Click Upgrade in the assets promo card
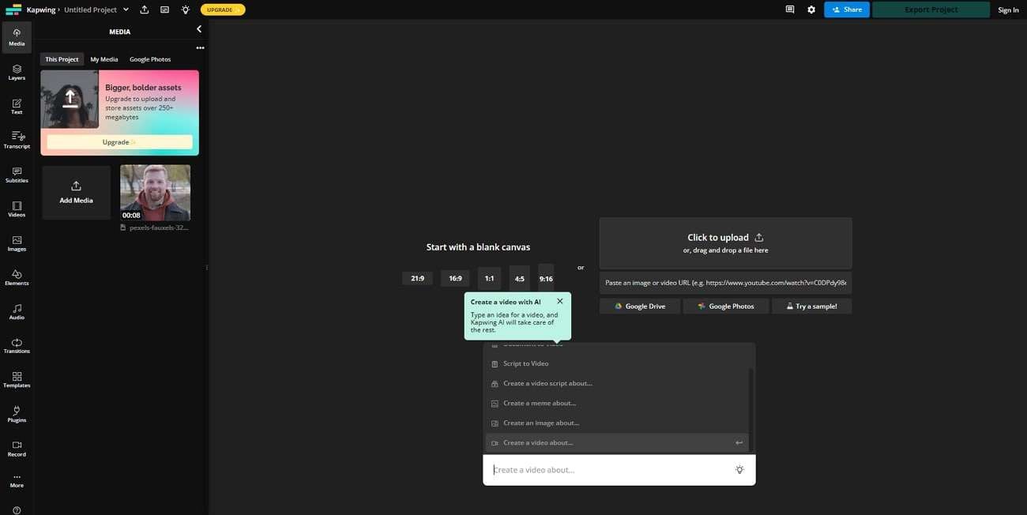 point(119,142)
